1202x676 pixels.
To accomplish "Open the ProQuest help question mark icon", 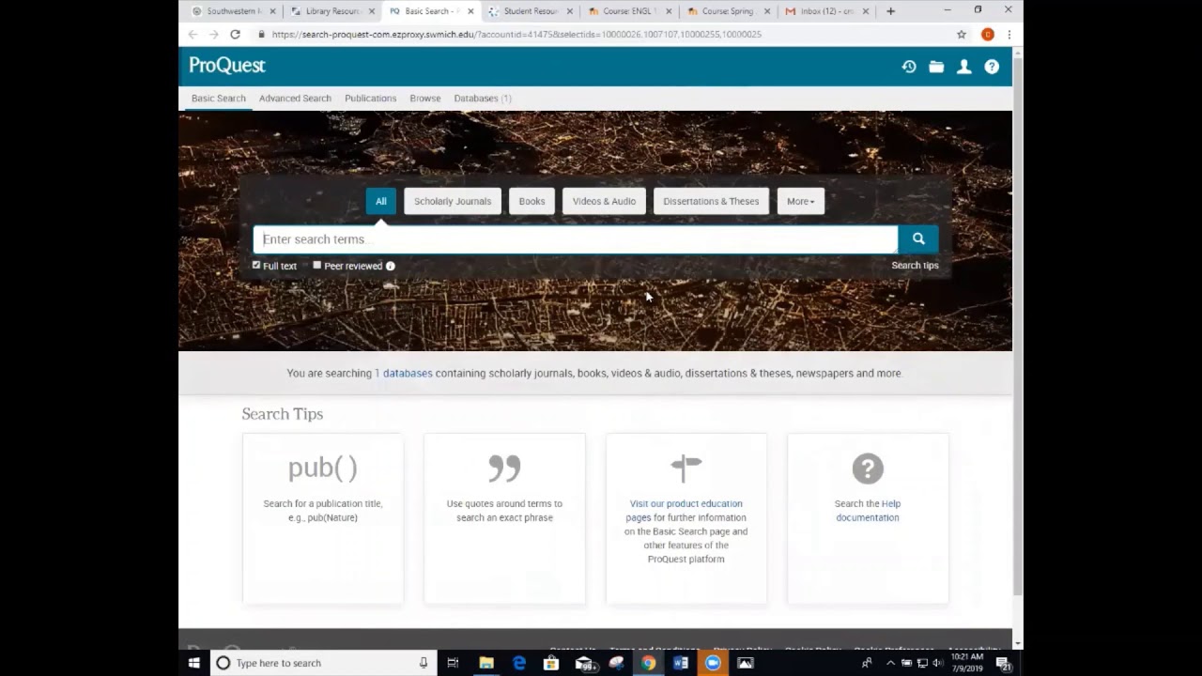I will (992, 67).
